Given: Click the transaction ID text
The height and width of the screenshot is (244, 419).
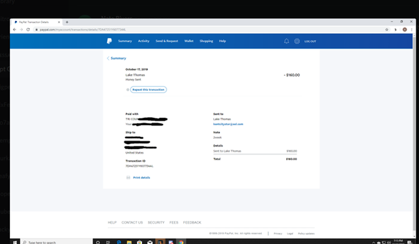Looking at the screenshot, I should point(139,166).
